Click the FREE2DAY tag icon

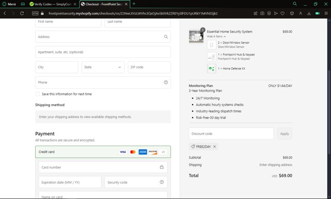(x=193, y=146)
